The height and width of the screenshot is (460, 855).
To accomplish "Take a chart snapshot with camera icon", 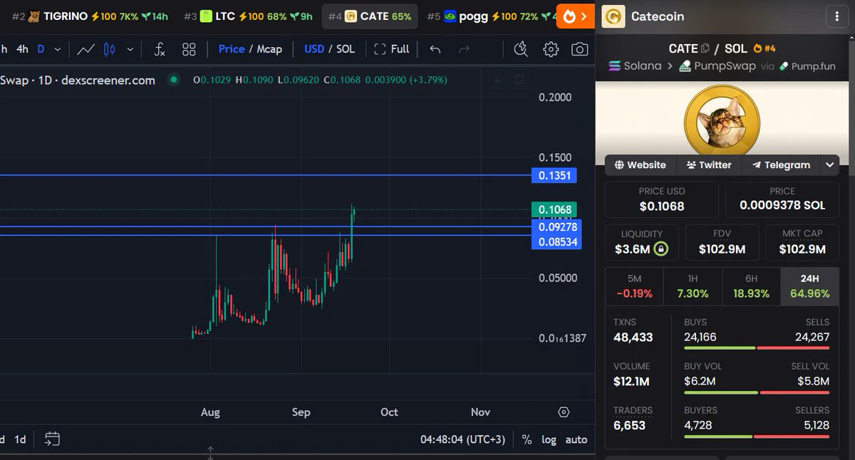I will (580, 49).
